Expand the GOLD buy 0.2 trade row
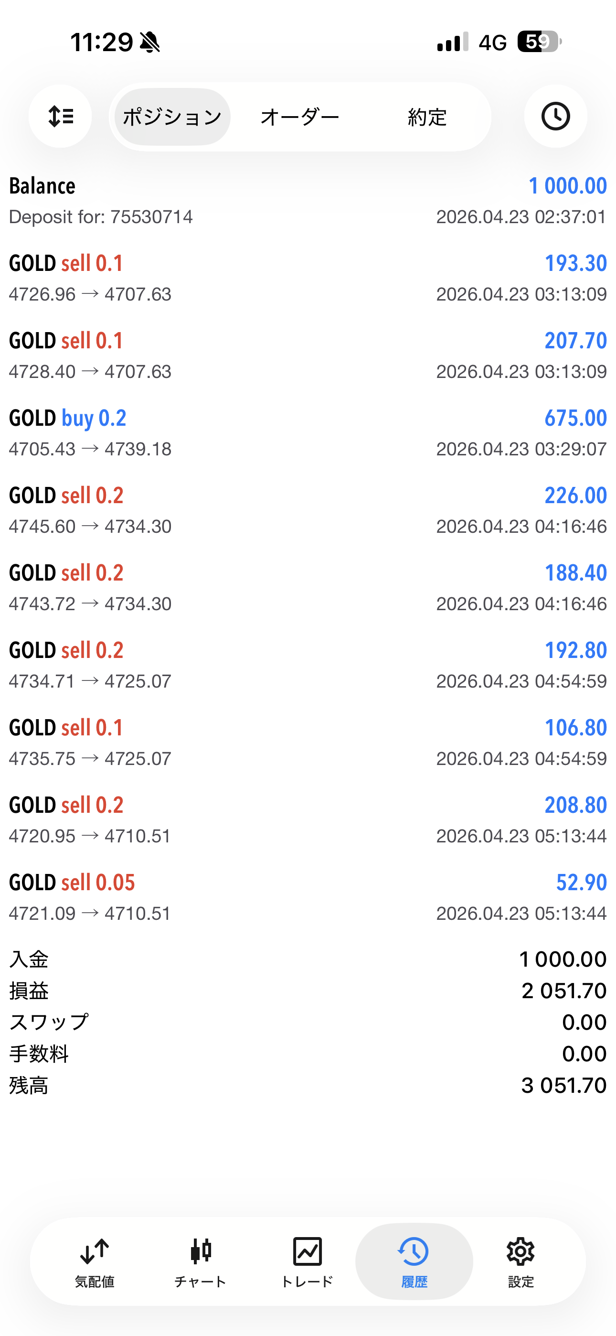The width and height of the screenshot is (616, 1336). pos(308,433)
